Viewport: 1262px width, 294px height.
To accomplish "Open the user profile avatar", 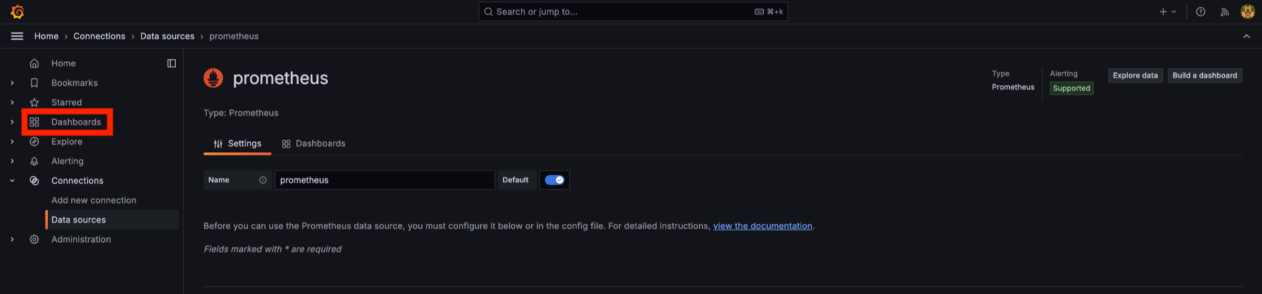I will 1248,12.
